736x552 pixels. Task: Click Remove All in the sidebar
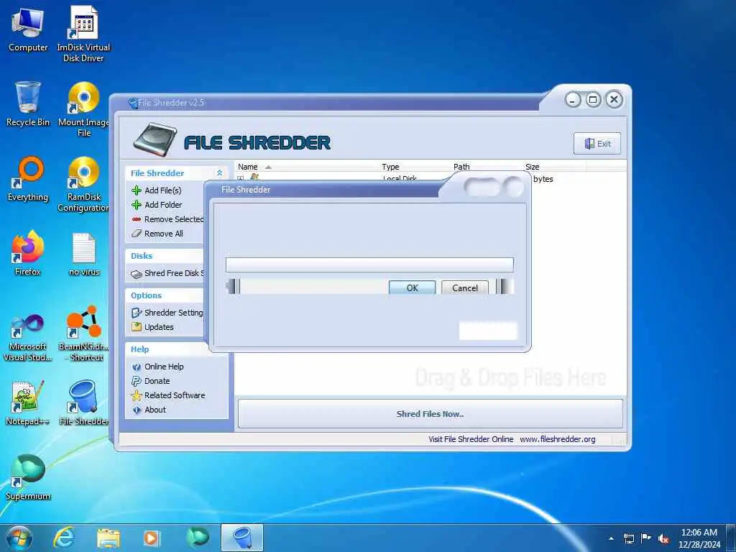pos(157,234)
